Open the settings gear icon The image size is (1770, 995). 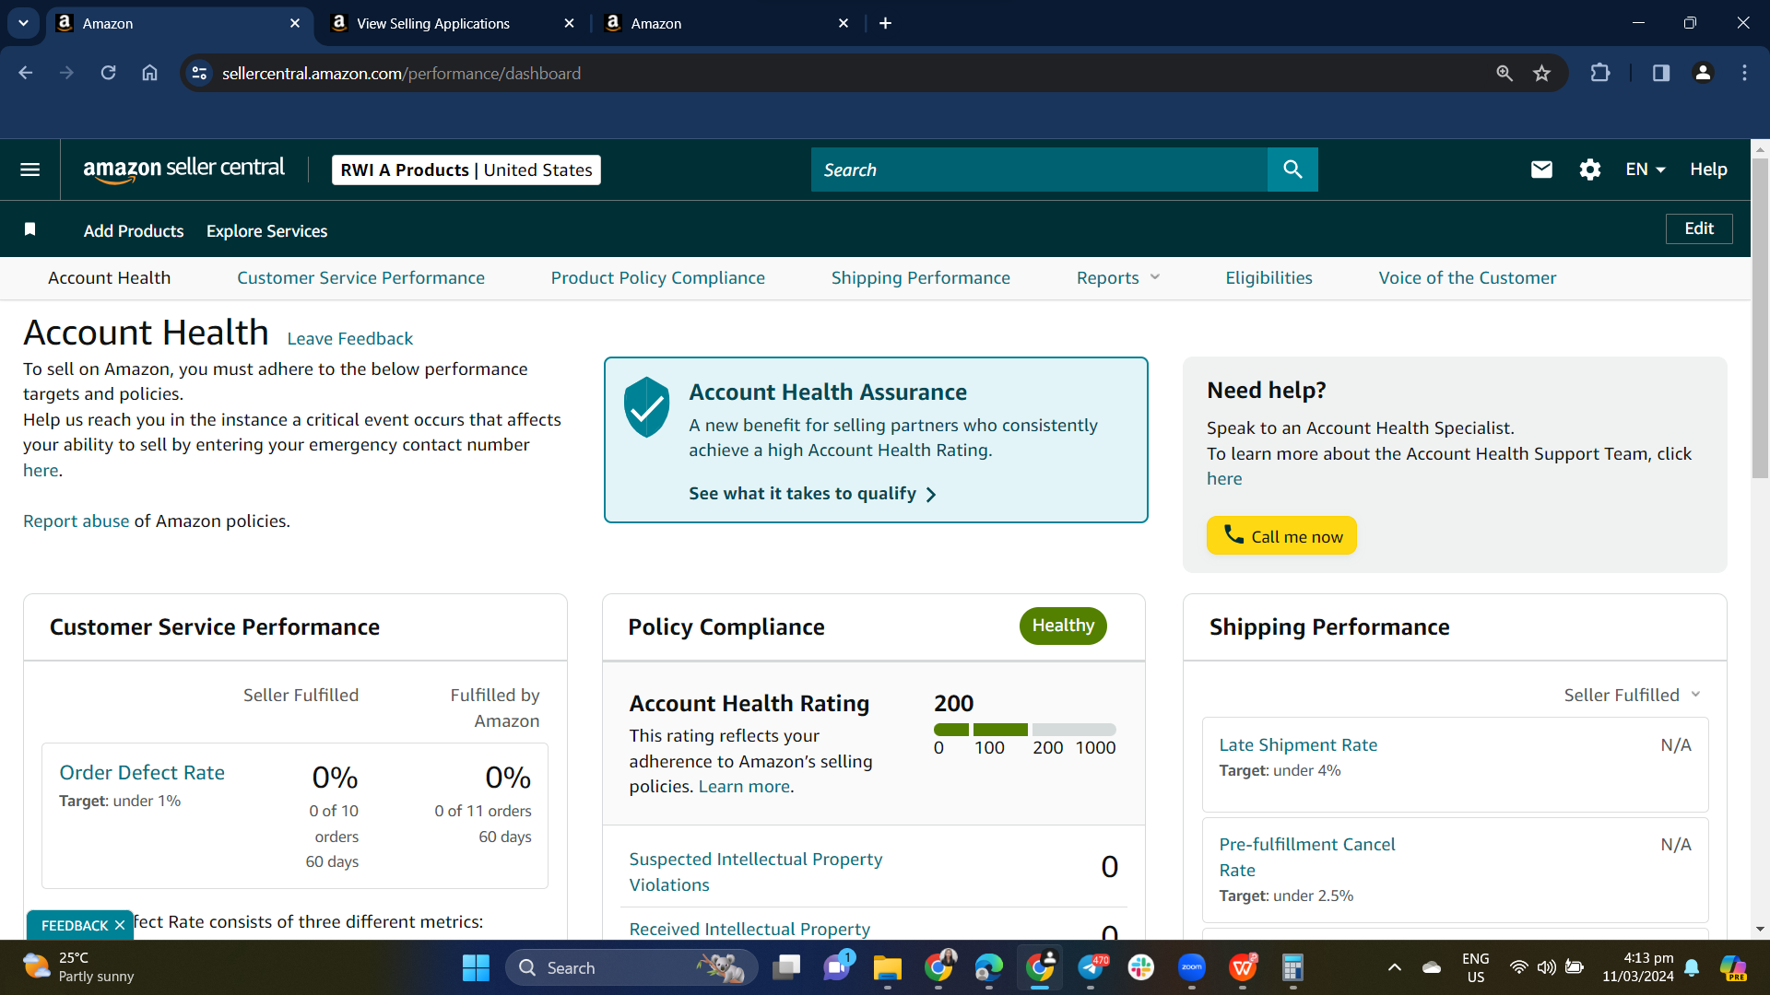[x=1589, y=170]
